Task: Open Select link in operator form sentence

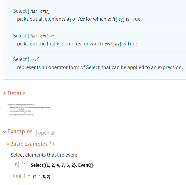Action: pos(93,67)
